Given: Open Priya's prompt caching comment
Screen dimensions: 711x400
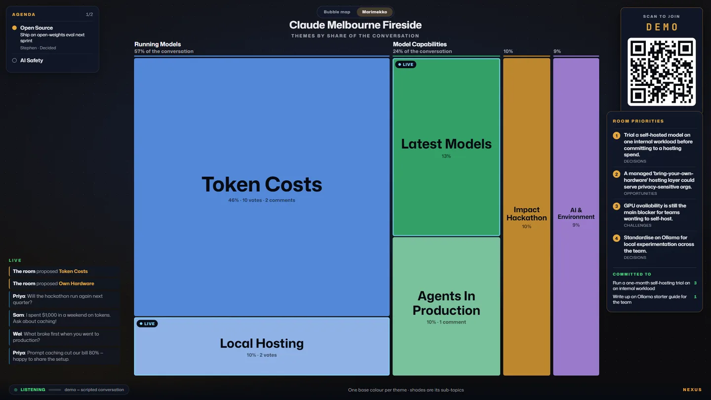Looking at the screenshot, I should 64,356.
